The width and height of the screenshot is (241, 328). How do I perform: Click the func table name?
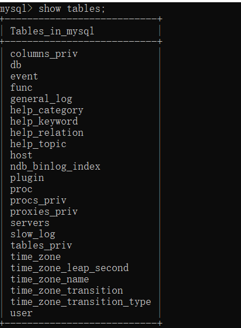click(21, 87)
